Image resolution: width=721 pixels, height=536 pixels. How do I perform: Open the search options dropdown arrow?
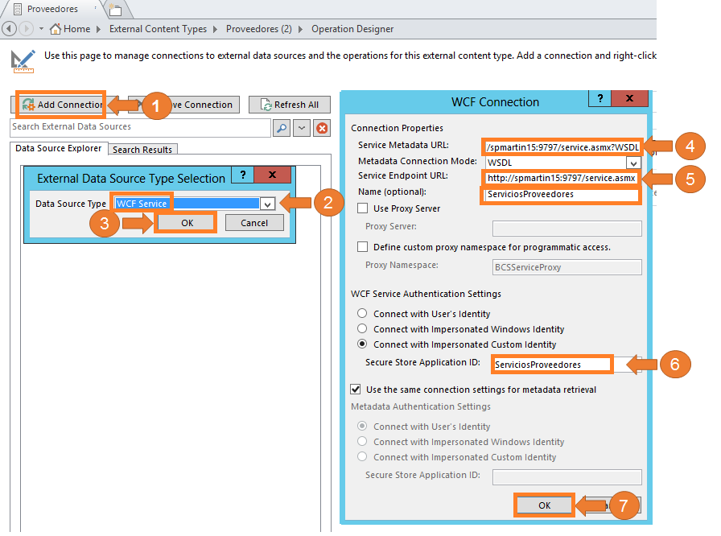(x=302, y=127)
